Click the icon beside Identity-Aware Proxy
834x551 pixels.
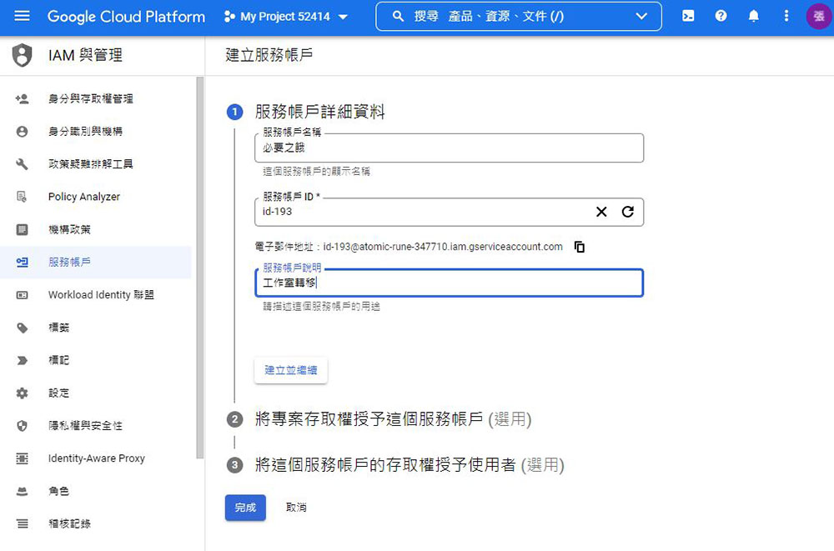(x=22, y=458)
